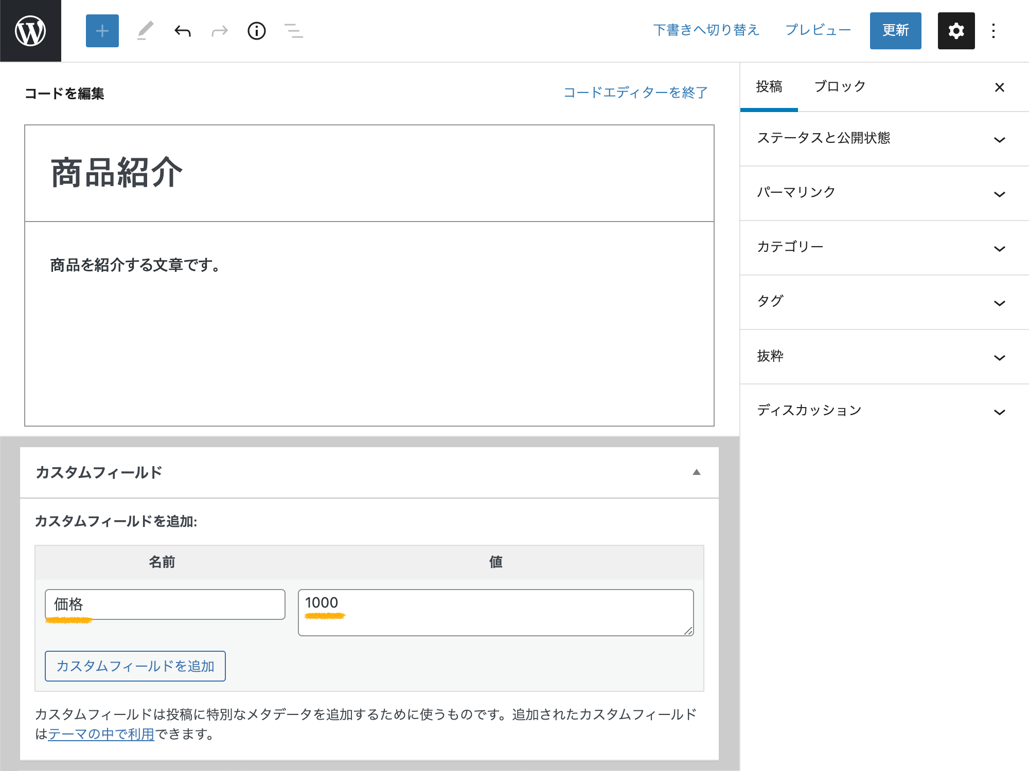Click the 名前 field containing 価格
Image resolution: width=1029 pixels, height=771 pixels.
pyautogui.click(x=165, y=604)
